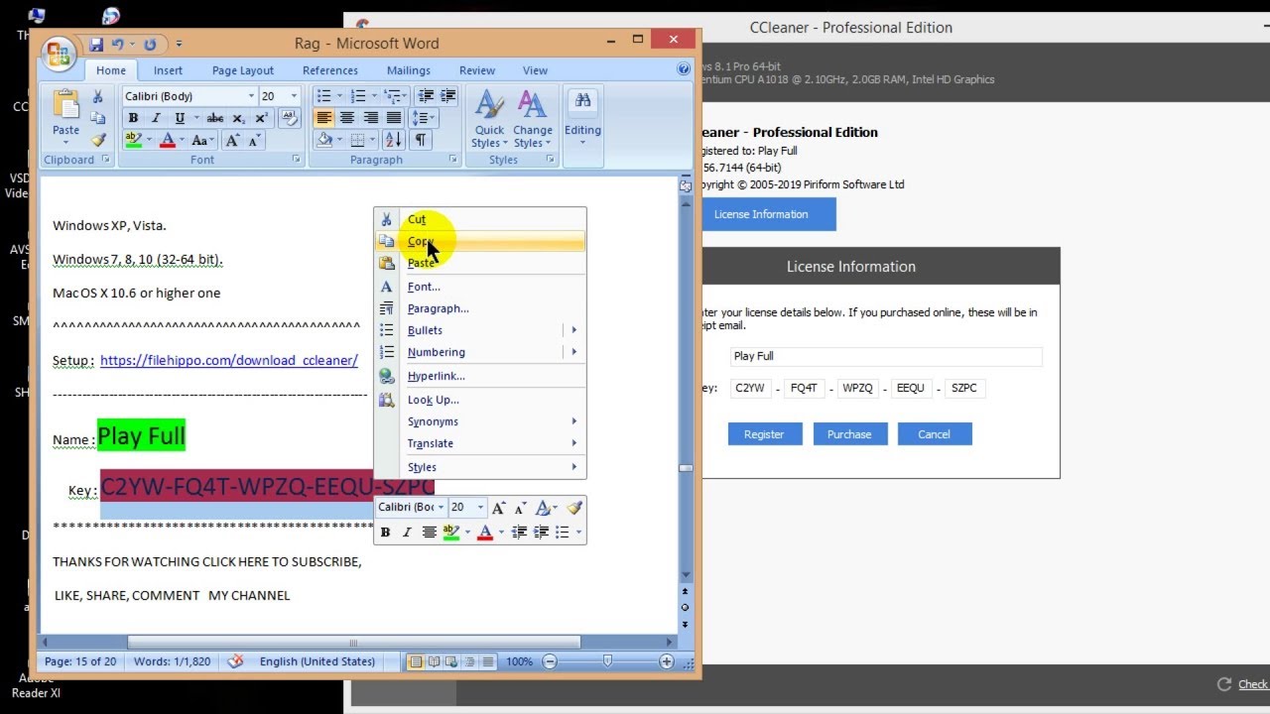Click the Save icon in Quick Access Toolbar
This screenshot has width=1270, height=714.
[x=96, y=45]
